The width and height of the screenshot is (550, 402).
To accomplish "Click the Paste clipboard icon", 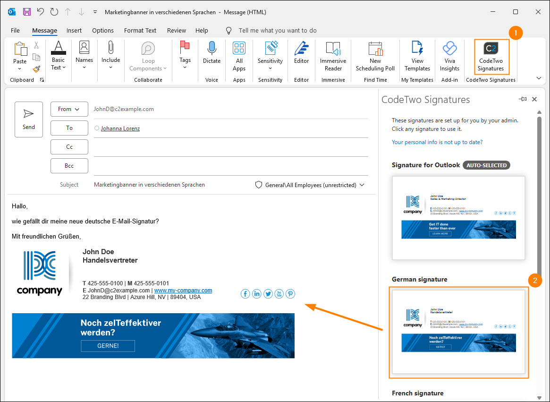I will pos(20,49).
